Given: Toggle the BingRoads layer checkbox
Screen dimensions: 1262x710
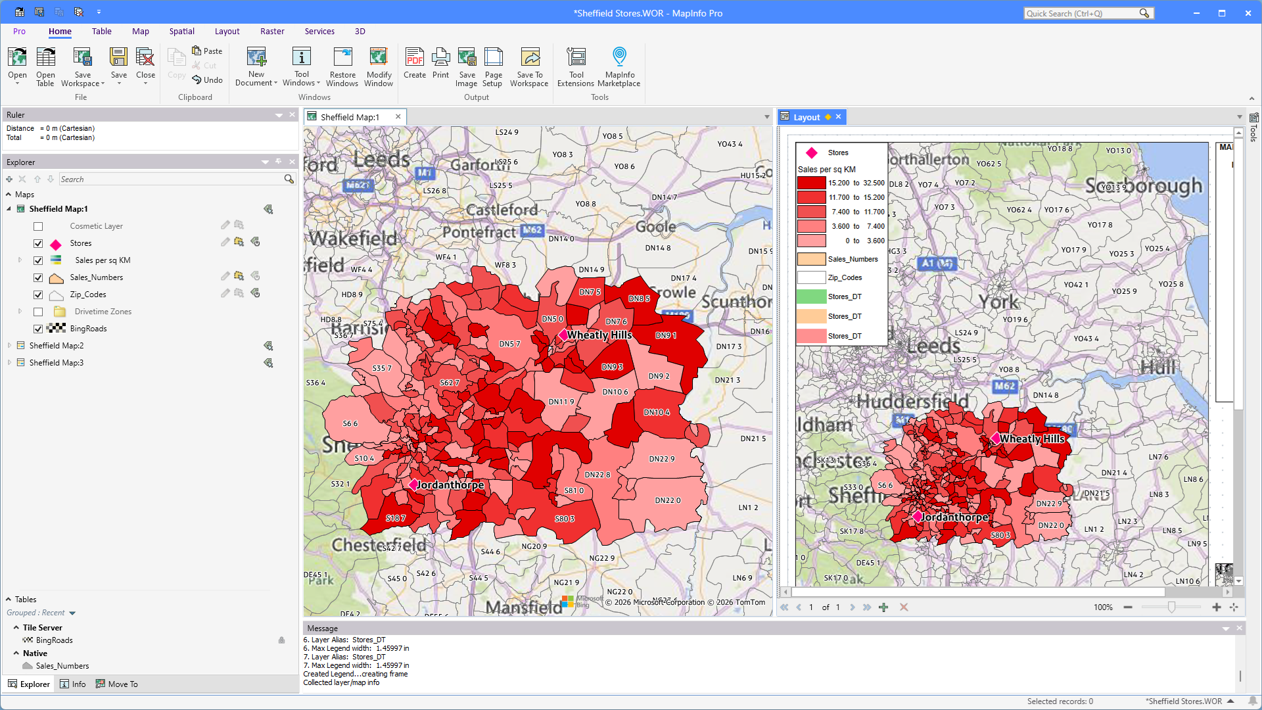Looking at the screenshot, I should point(38,329).
